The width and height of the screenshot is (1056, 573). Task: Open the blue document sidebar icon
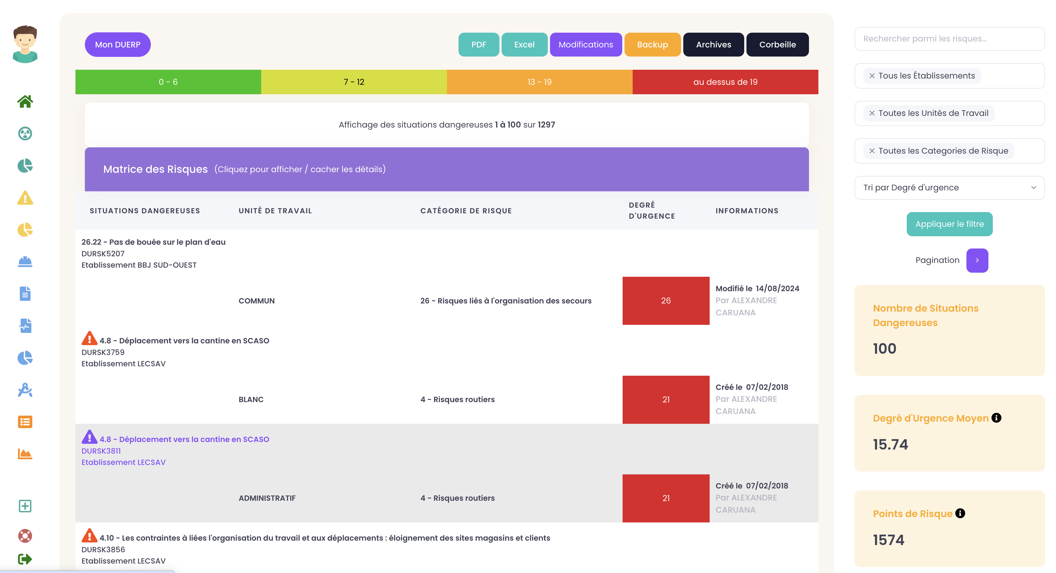[25, 293]
